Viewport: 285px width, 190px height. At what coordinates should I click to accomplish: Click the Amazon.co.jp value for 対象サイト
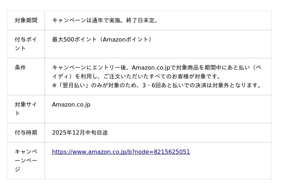point(71,104)
